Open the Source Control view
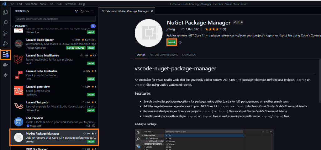 tap(6, 33)
